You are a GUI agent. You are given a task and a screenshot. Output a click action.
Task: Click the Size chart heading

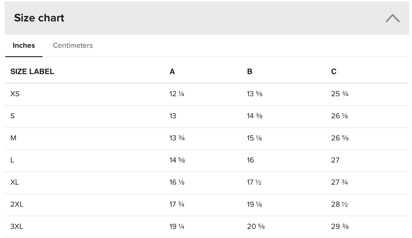click(x=39, y=18)
